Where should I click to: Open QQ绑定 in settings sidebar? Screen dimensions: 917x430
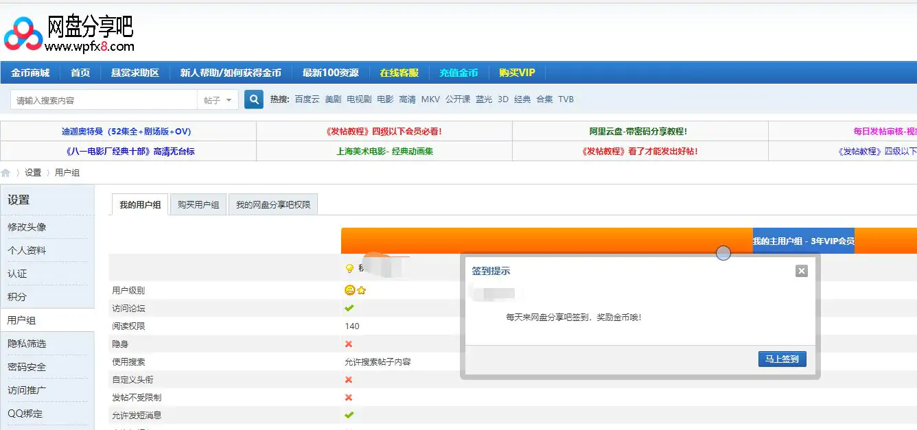point(25,414)
